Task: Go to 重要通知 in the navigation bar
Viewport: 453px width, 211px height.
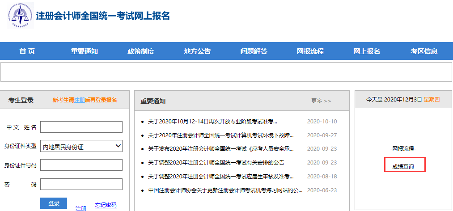Action: tap(84, 51)
